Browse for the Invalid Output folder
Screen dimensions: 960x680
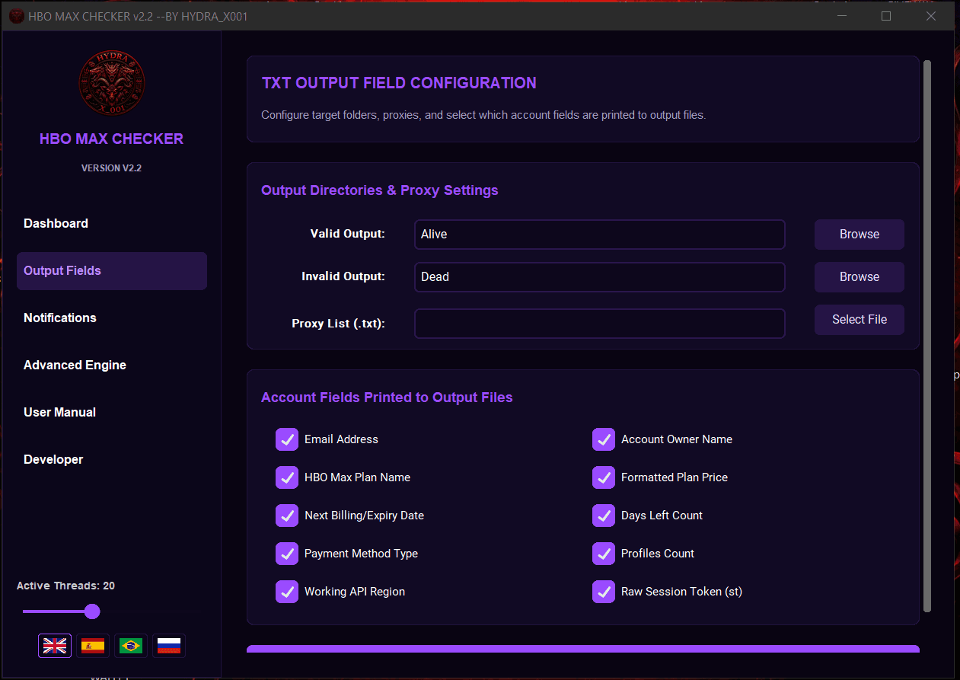(860, 277)
